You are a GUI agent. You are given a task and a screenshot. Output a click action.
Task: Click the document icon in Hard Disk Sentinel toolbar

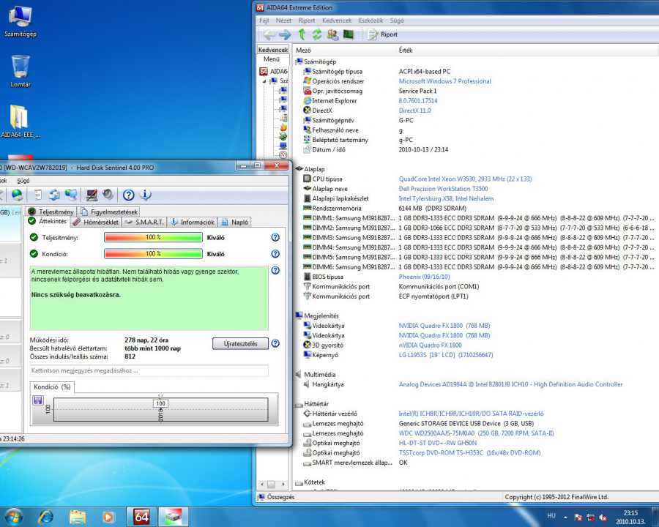38,195
